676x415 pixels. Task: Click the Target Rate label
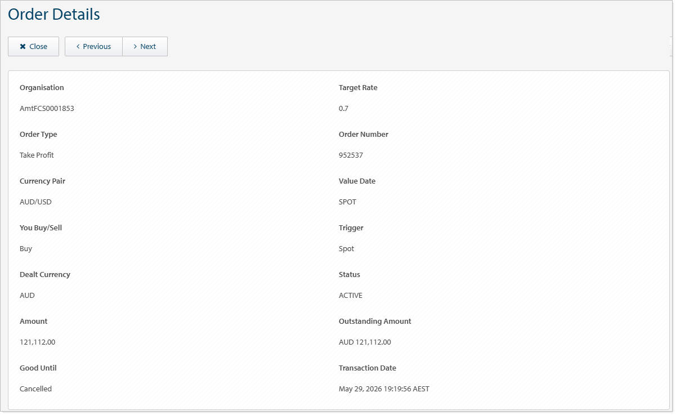tap(358, 88)
